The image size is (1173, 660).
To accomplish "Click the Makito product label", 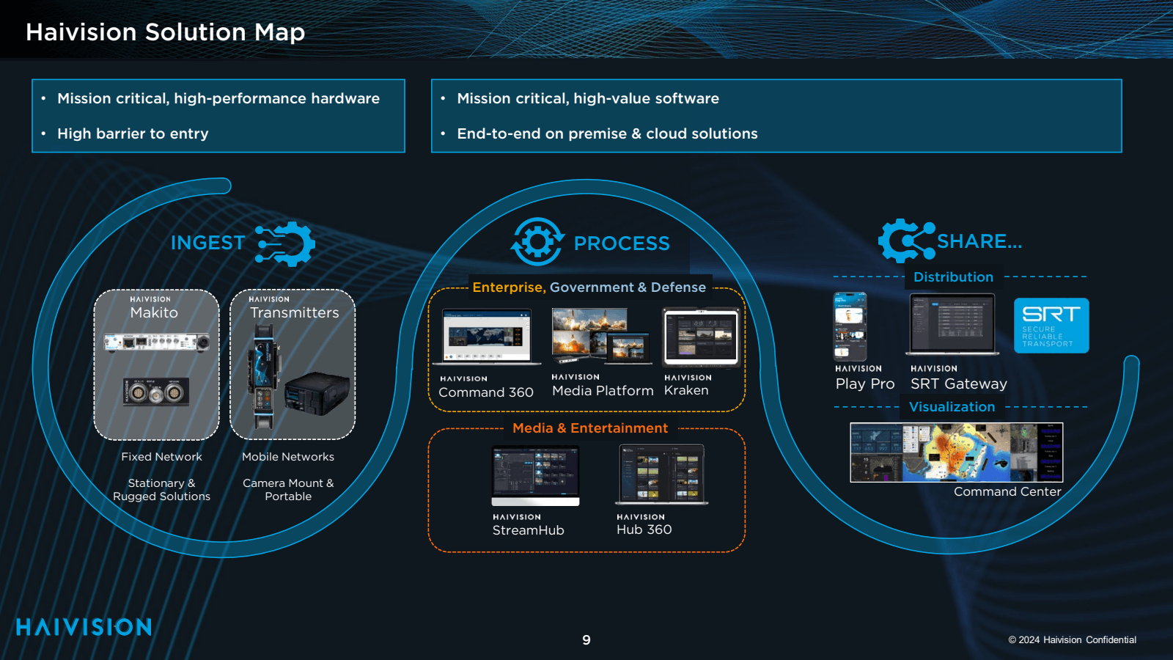I will pos(154,312).
